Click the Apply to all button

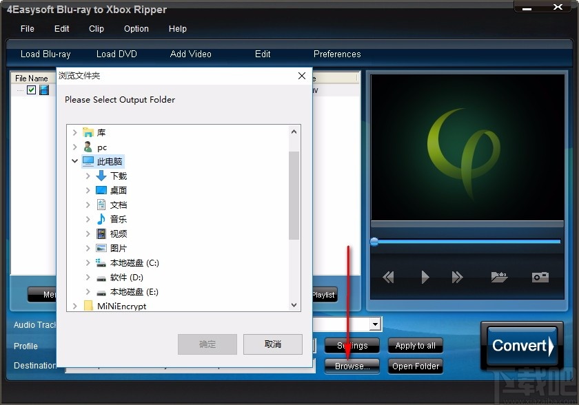pos(415,345)
